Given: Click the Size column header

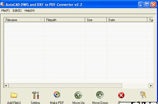Looking at the screenshot, I should 96,20.
